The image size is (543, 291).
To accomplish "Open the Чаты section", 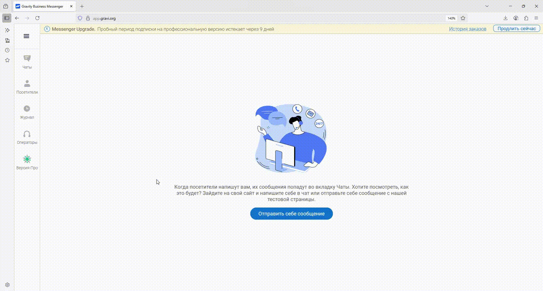I will click(x=27, y=61).
